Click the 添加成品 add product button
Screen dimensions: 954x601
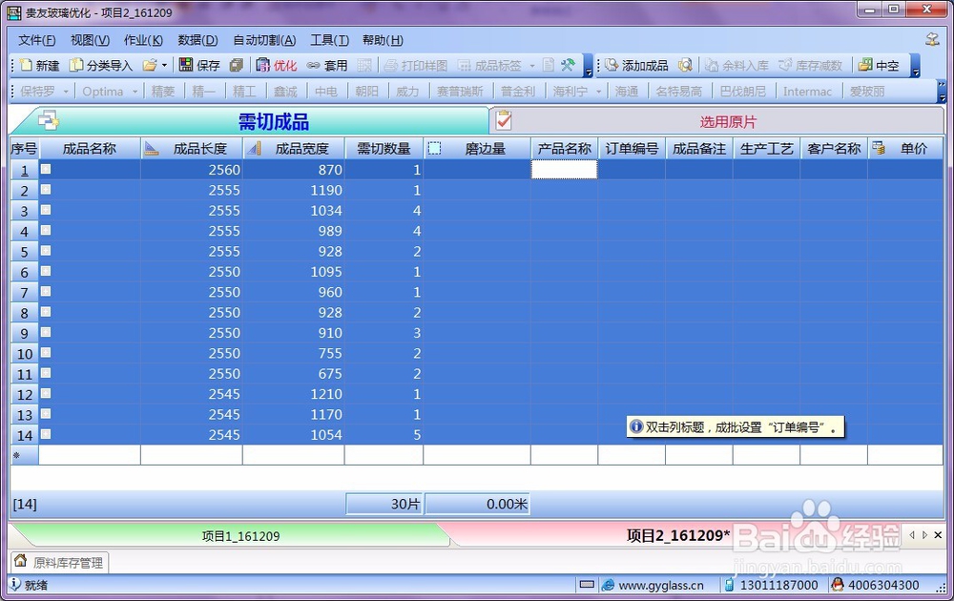pyautogui.click(x=636, y=65)
